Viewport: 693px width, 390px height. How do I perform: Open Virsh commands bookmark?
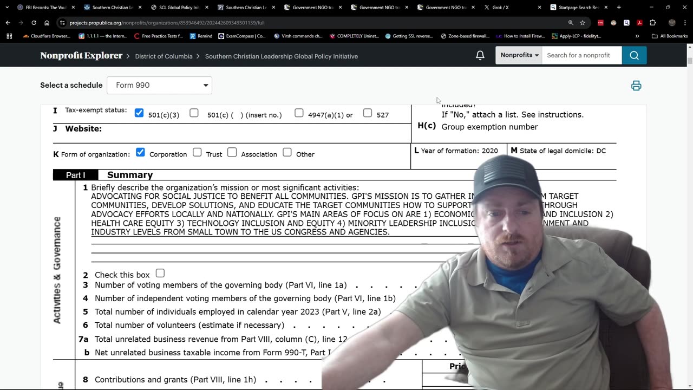click(x=298, y=36)
